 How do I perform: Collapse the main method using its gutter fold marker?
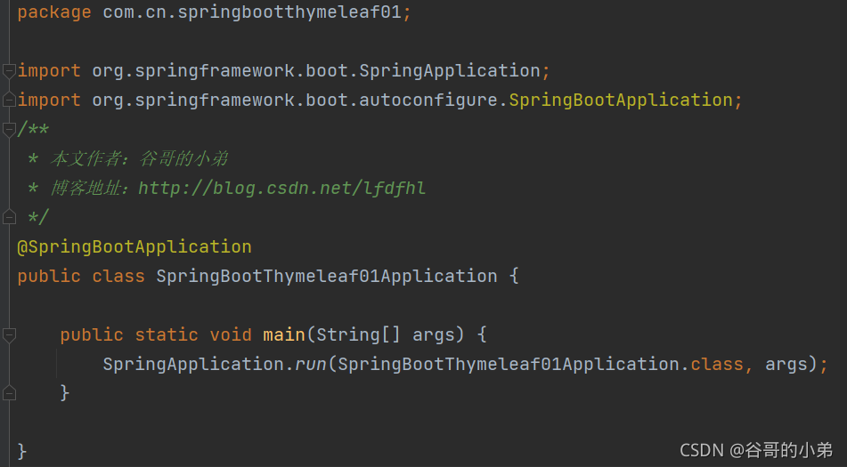pyautogui.click(x=9, y=334)
